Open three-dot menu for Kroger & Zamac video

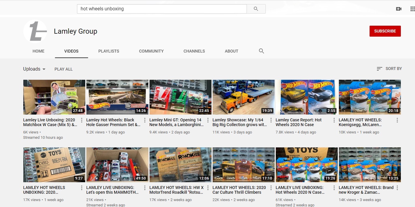397,188
